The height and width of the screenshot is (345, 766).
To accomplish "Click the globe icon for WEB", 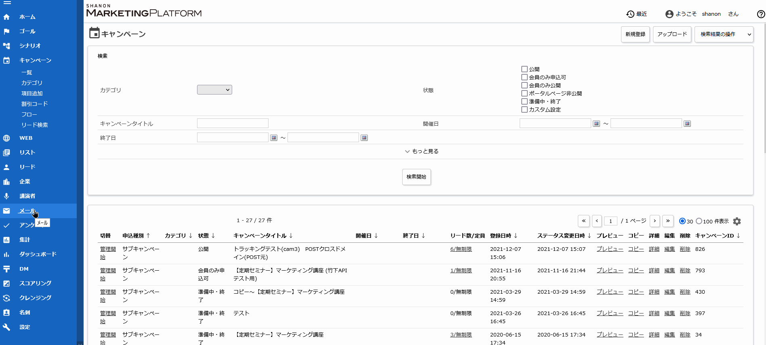I will [6, 138].
